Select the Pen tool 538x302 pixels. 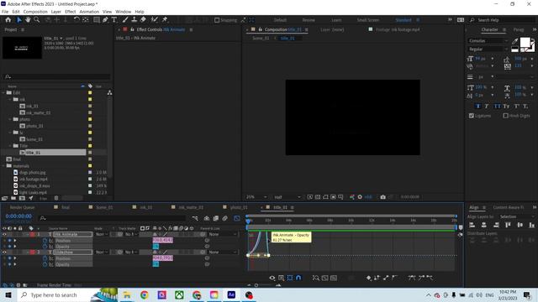click(105, 20)
